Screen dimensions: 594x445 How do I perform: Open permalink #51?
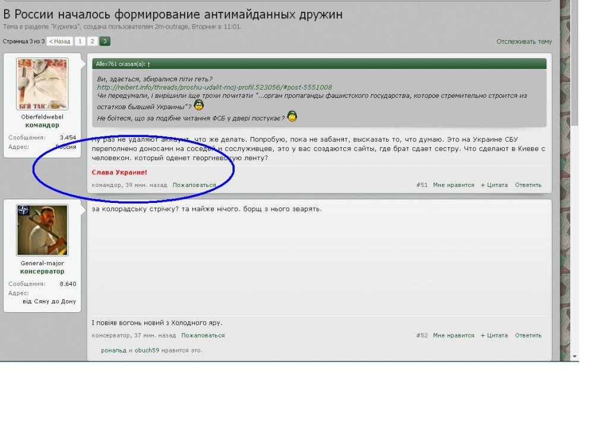point(422,185)
